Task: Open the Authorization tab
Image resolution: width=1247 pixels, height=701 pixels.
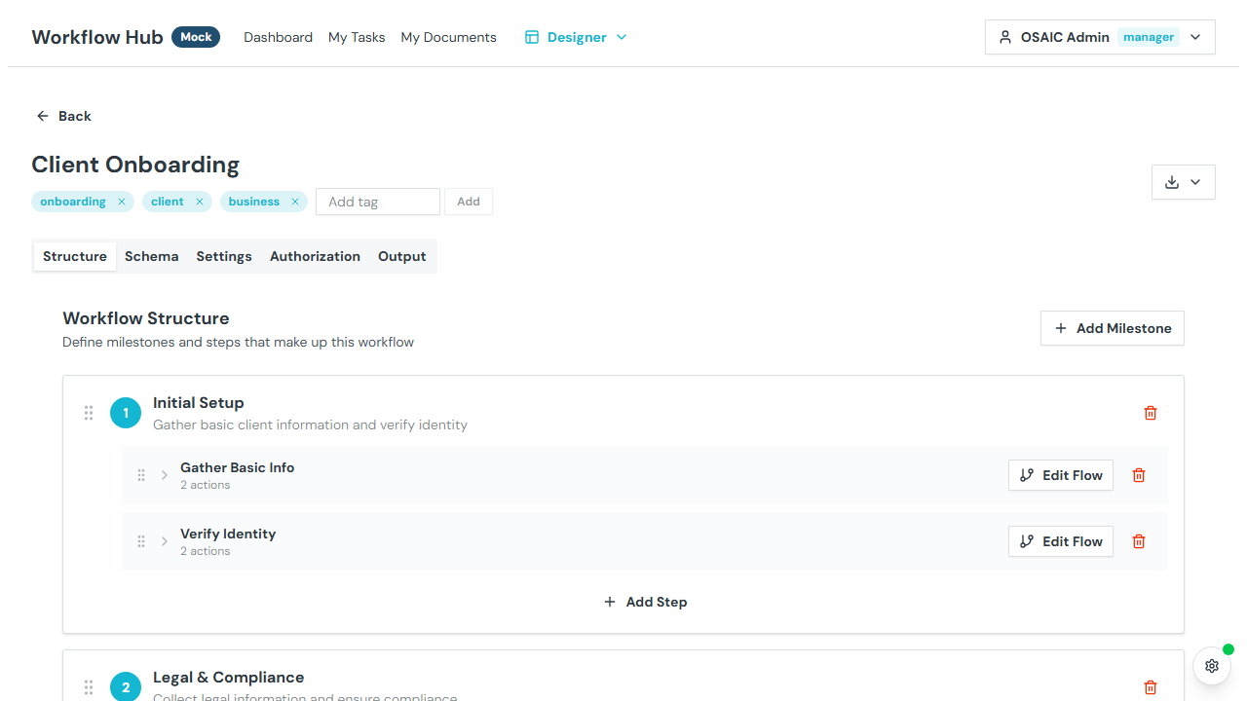Action: [315, 256]
